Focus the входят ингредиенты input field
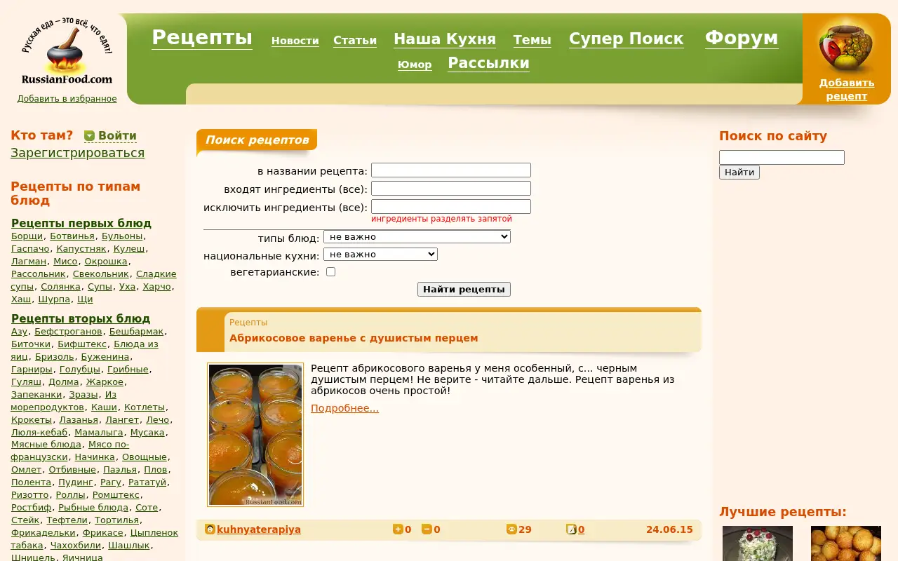The width and height of the screenshot is (898, 561). click(x=451, y=189)
